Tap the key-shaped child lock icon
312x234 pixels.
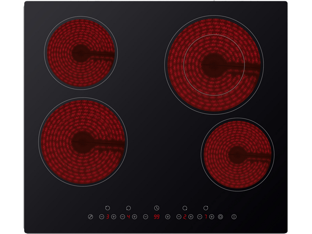(x=90, y=217)
